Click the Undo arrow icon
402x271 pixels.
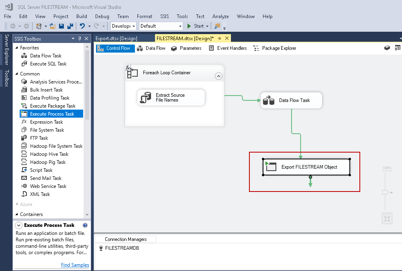click(82, 26)
